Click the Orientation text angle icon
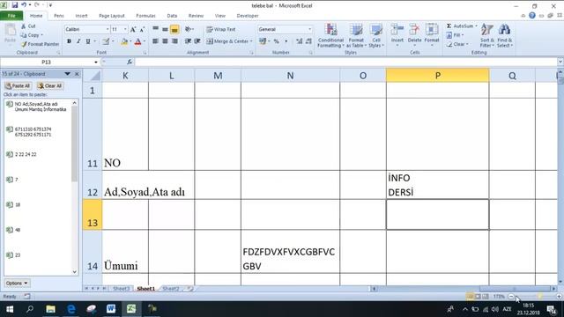The height and width of the screenshot is (317, 564). click(188, 29)
